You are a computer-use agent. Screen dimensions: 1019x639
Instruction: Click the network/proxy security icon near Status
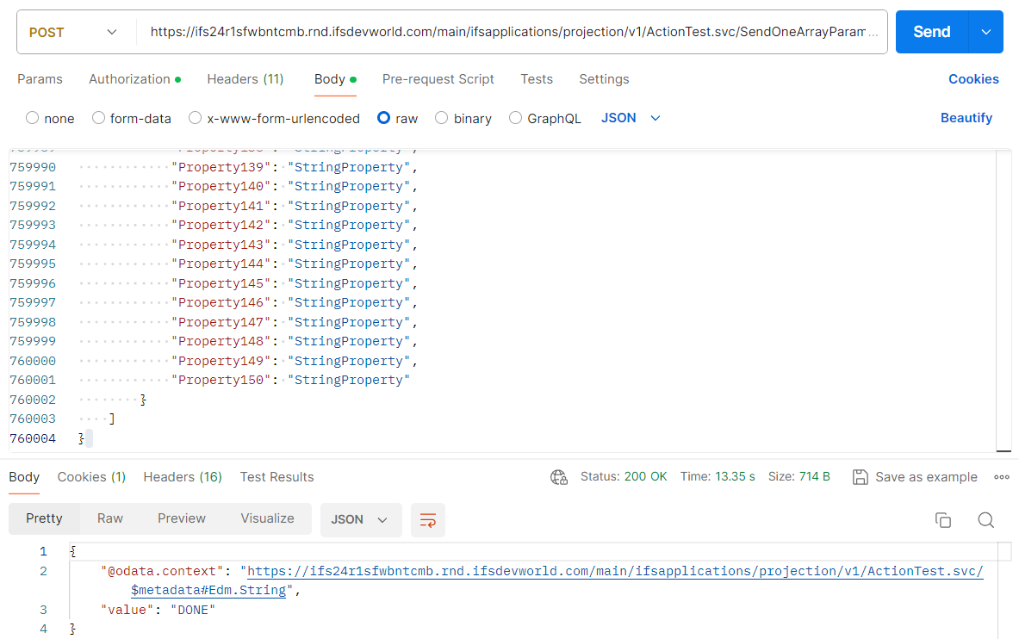point(558,477)
